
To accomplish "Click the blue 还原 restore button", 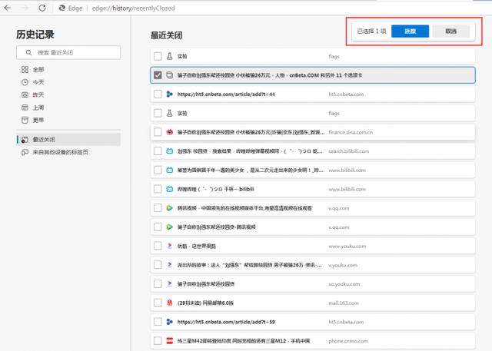I will [x=410, y=31].
